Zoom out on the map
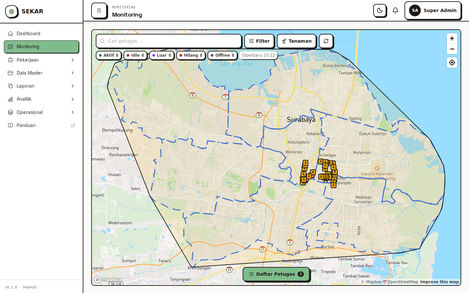Screen dimensions: 469x293 click(452, 49)
